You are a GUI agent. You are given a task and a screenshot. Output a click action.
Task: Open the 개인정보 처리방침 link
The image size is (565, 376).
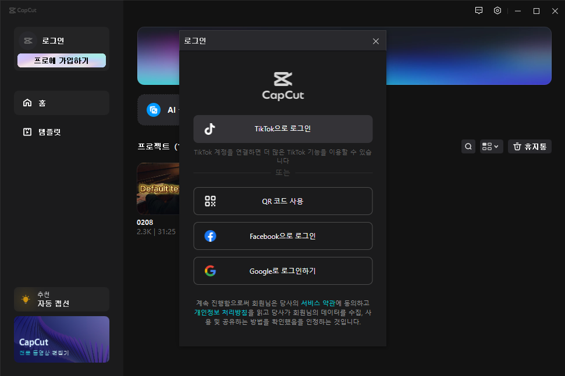click(221, 312)
